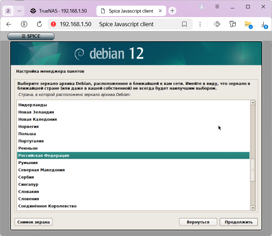Select highlighted Российская Федерация row
This screenshot has width=272, height=236.
coord(133,156)
